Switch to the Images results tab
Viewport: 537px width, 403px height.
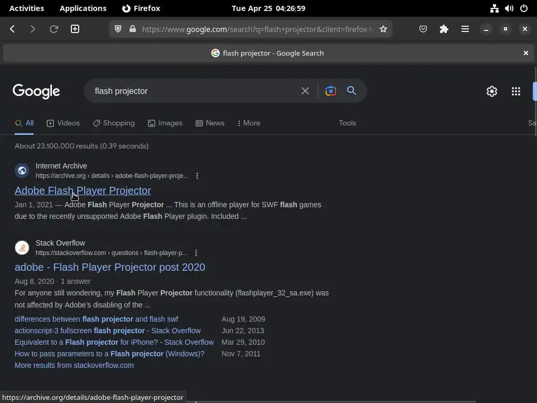point(165,123)
